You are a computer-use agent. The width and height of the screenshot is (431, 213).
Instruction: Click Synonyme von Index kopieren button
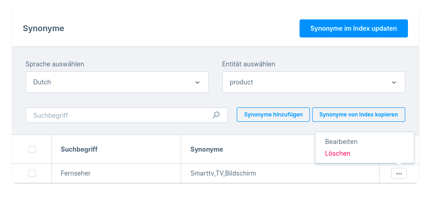click(358, 115)
